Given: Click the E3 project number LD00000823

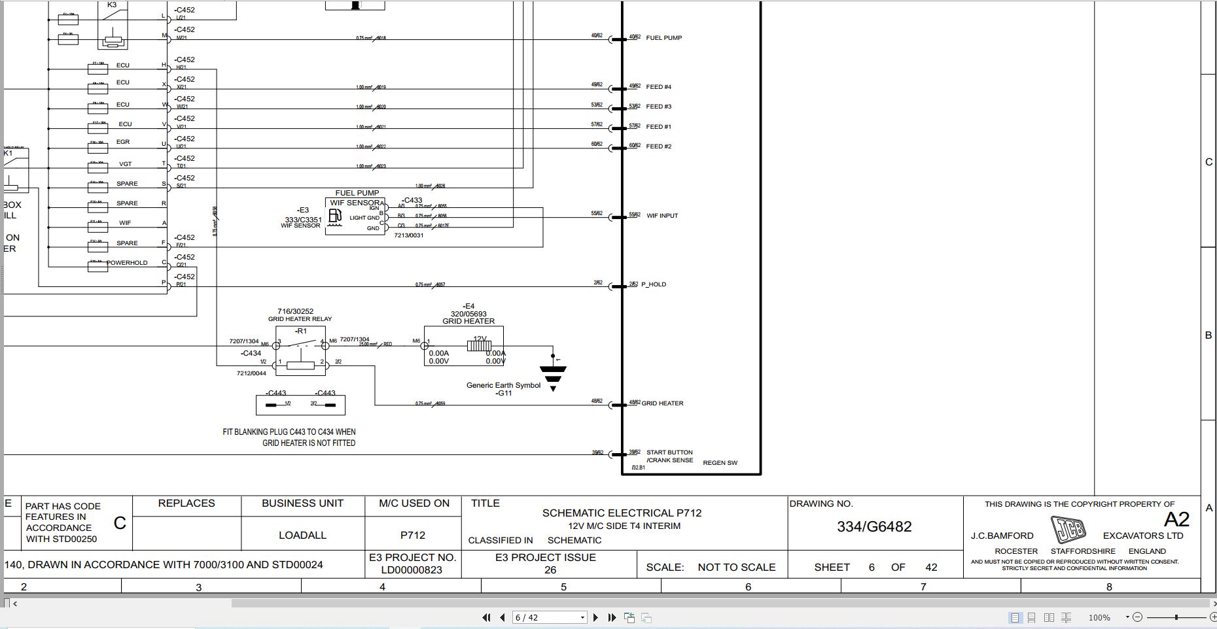Looking at the screenshot, I should click(412, 569).
